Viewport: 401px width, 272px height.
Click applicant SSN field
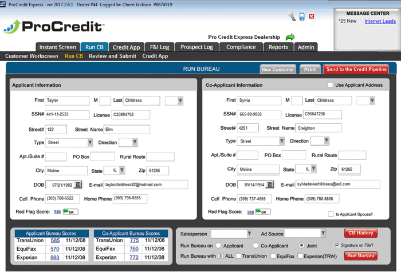[67, 114]
